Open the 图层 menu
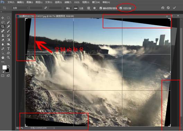 click(x=39, y=2)
